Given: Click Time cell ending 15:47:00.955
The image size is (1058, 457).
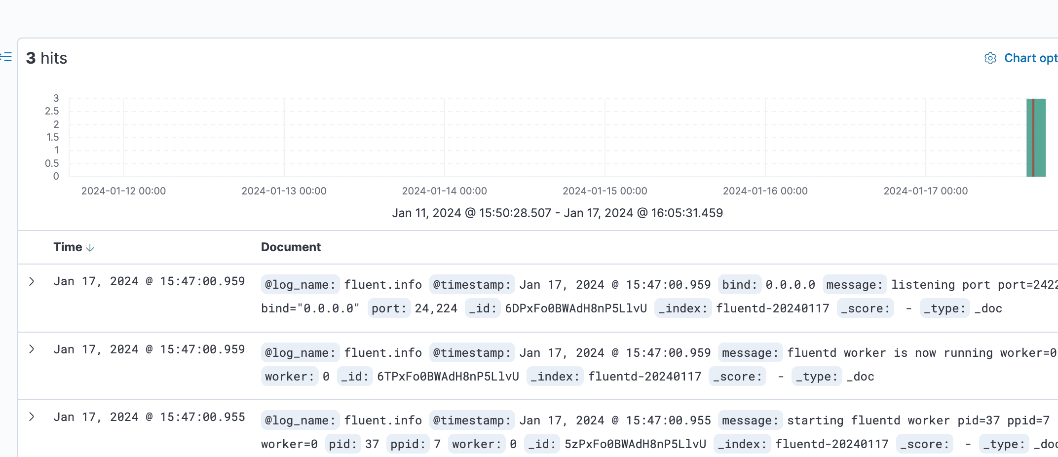Looking at the screenshot, I should click(x=149, y=417).
